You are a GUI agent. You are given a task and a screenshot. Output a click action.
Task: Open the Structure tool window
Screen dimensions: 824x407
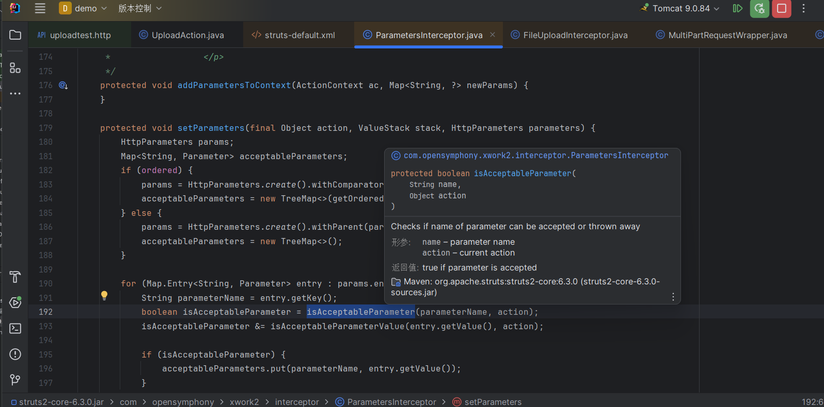pos(15,68)
